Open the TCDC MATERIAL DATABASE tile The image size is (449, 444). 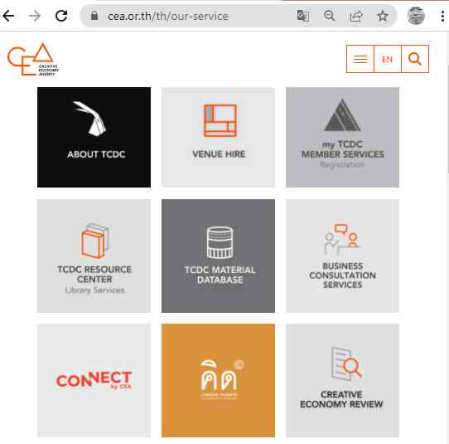[x=218, y=256]
